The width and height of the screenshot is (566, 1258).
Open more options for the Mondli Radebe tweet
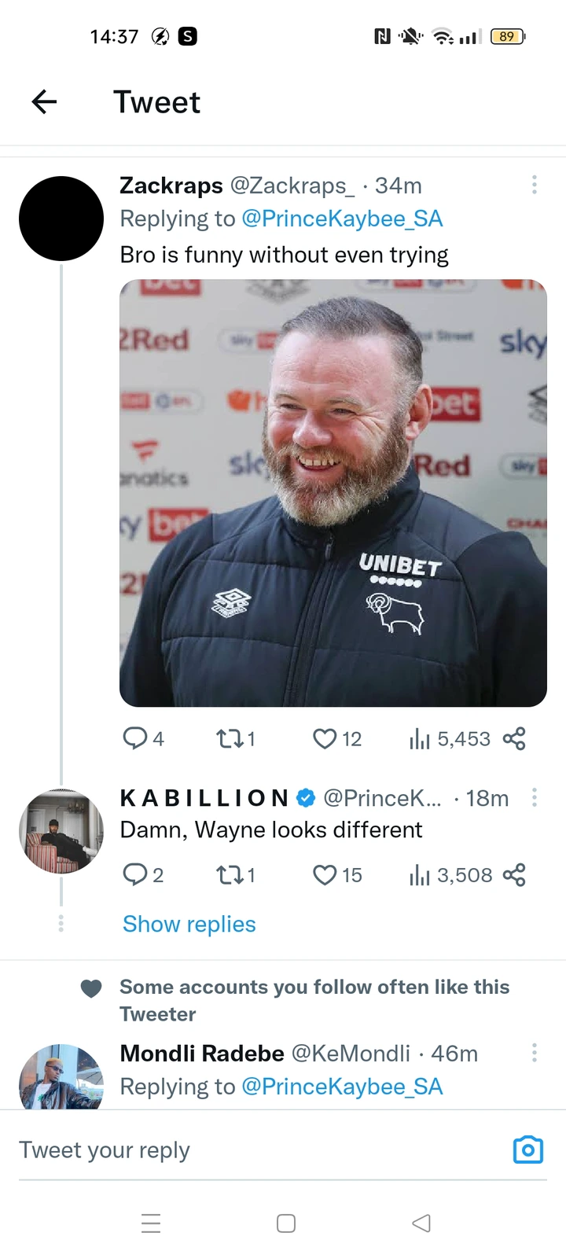pyautogui.click(x=535, y=1052)
